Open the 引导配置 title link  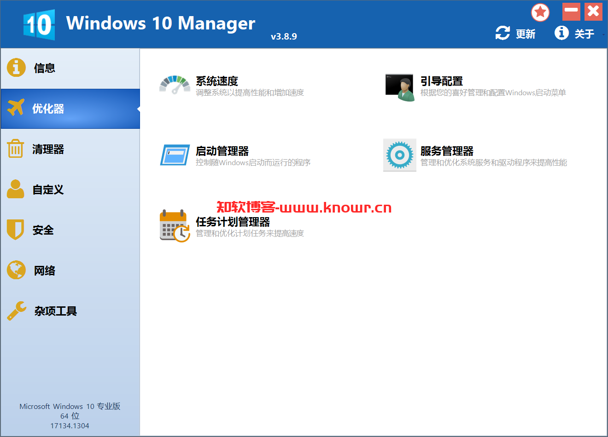(x=442, y=81)
